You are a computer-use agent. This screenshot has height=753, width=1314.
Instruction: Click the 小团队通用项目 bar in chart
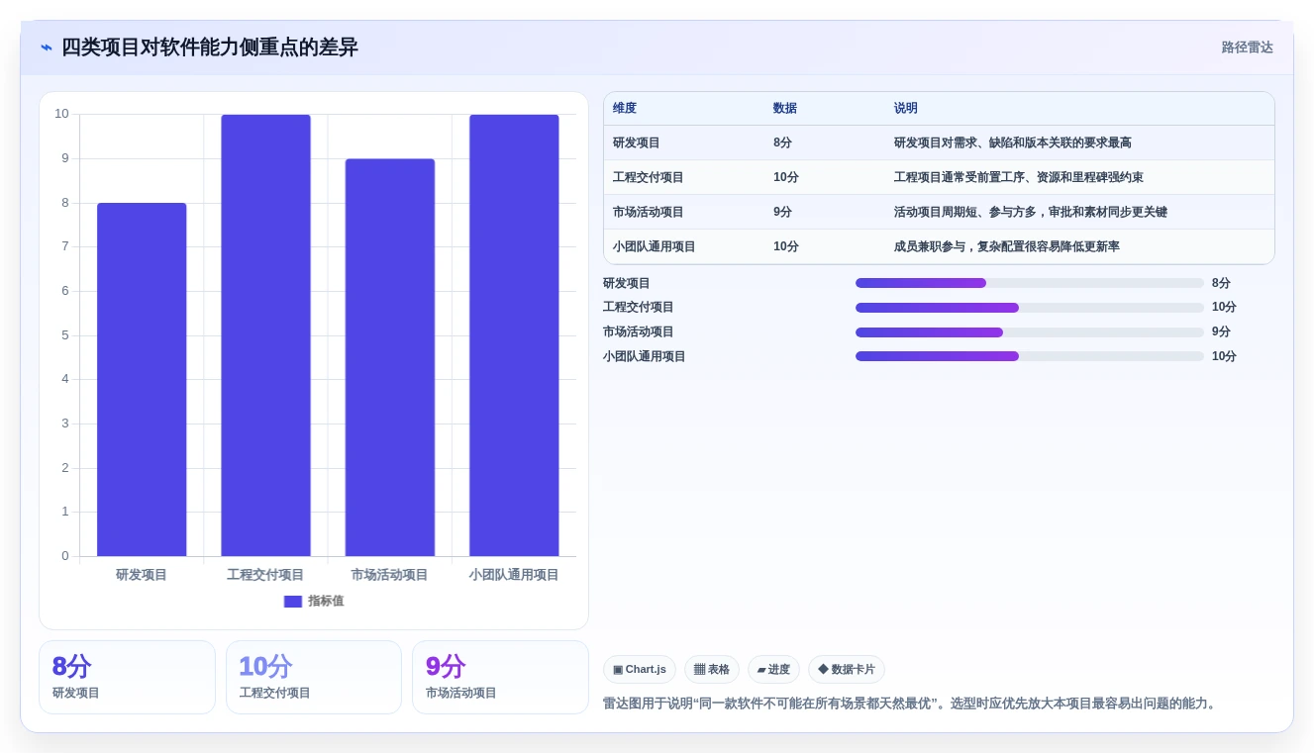(514, 335)
